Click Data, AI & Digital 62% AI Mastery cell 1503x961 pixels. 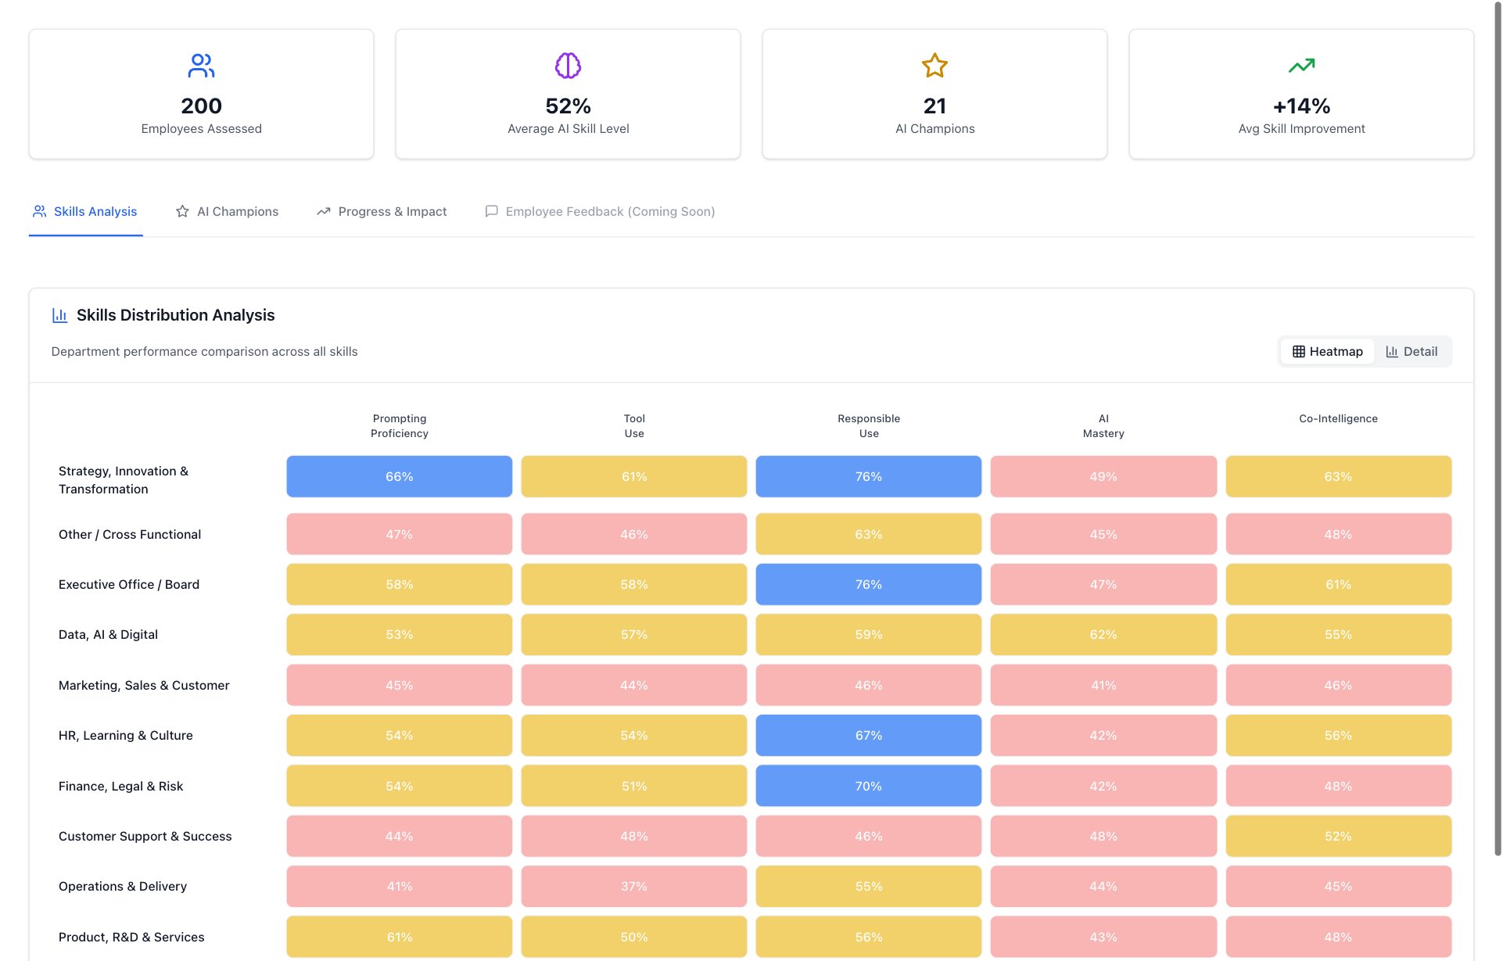pyautogui.click(x=1103, y=634)
